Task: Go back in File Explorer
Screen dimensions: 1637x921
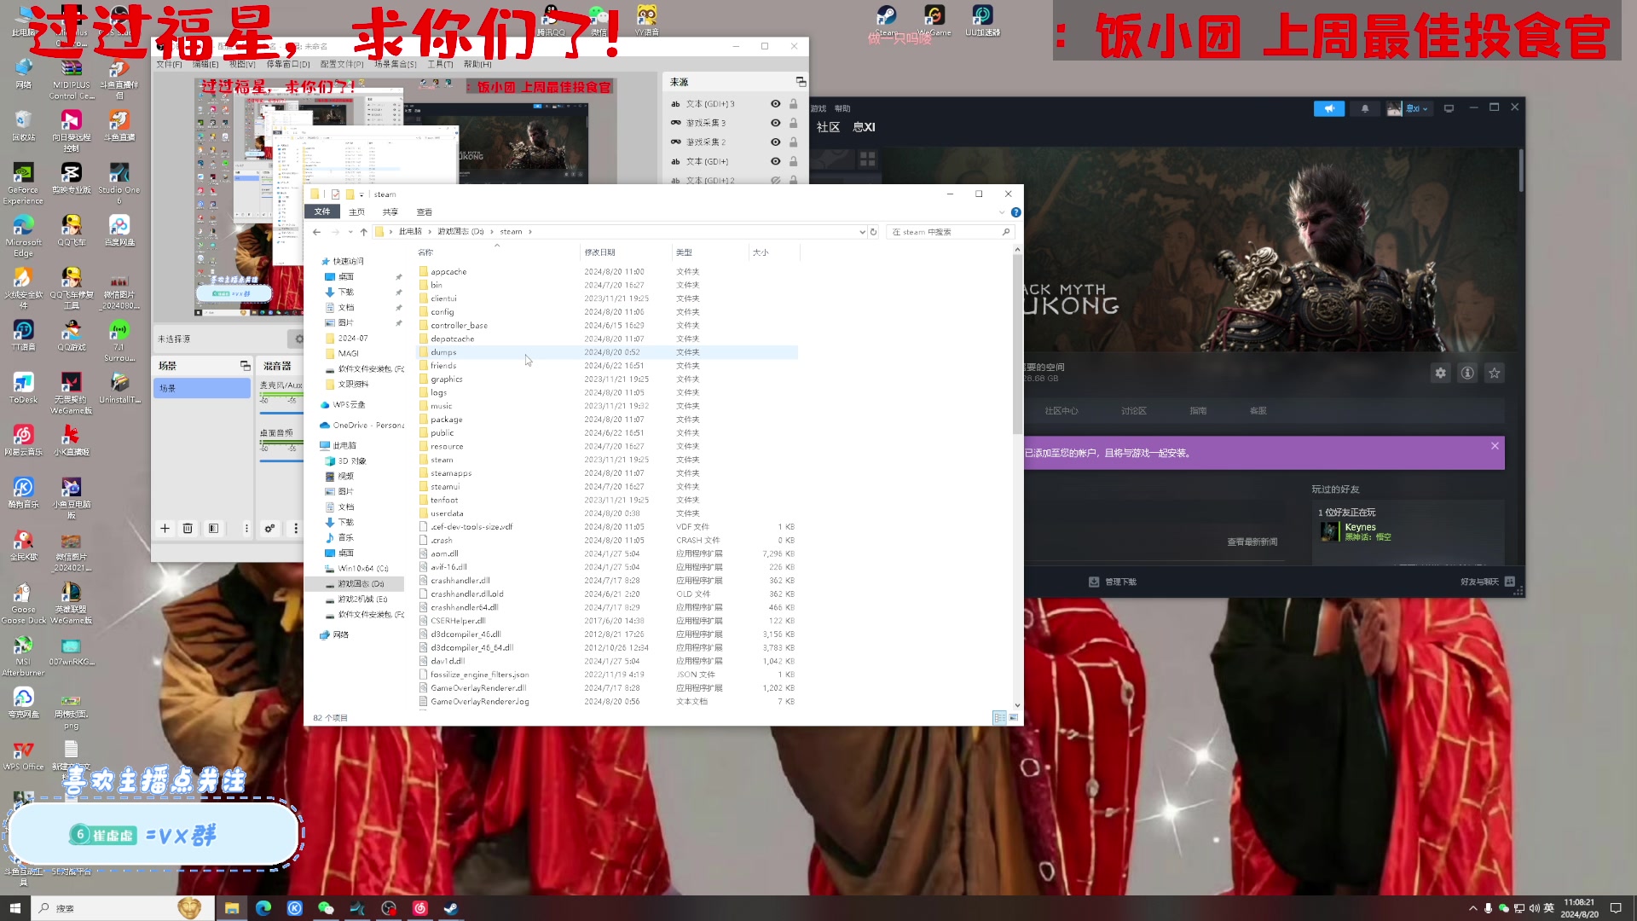Action: pos(316,232)
